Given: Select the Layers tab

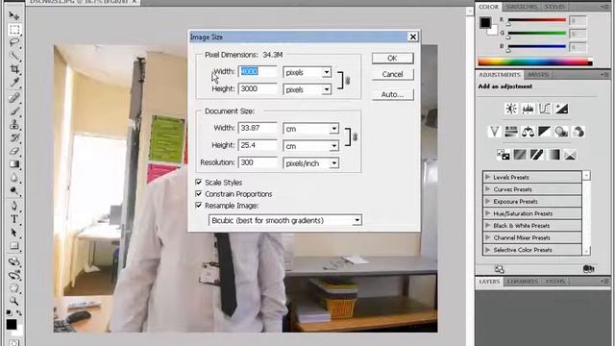Looking at the screenshot, I should point(489,282).
